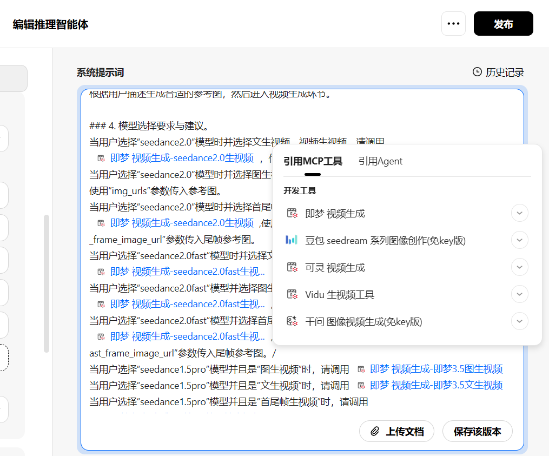Select the 即梦 视频生成 tool
Viewport: 549px width, 456px height.
[407, 213]
